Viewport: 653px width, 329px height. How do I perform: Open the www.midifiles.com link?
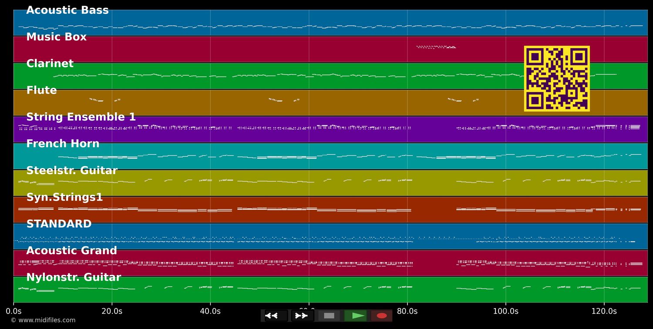(43, 320)
